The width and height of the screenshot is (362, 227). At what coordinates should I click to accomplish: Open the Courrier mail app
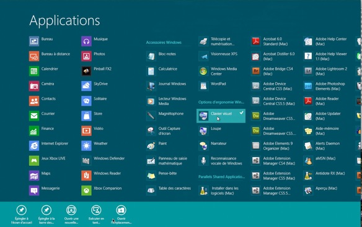42,116
